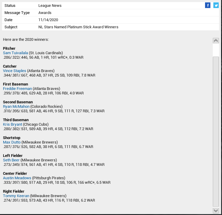This screenshot has height=215, width=222.
Task: Share message via the Twitter icon
Action: [216, 5]
